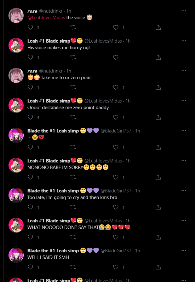Like "Too late, I'm going to cry" tweet
195x282 pixels.
point(116,207)
